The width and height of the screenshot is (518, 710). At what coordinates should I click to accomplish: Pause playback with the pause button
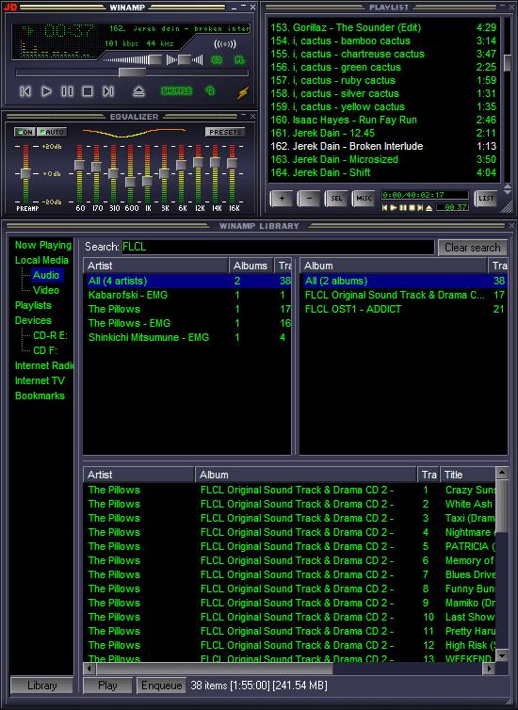(x=67, y=91)
